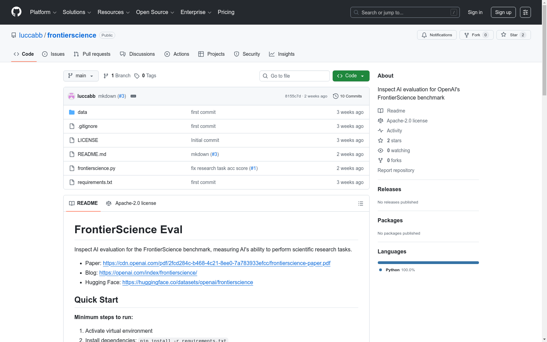
Task: Open the Security tab
Action: click(x=247, y=54)
